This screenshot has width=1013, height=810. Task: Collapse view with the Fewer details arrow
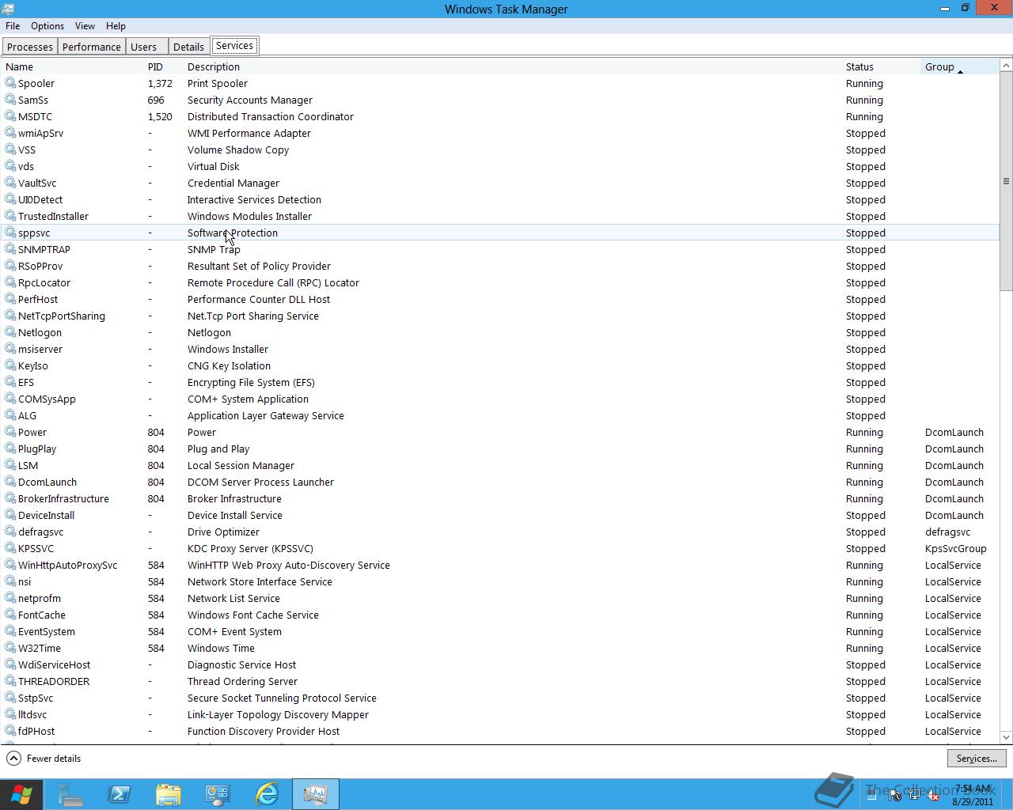click(x=13, y=759)
